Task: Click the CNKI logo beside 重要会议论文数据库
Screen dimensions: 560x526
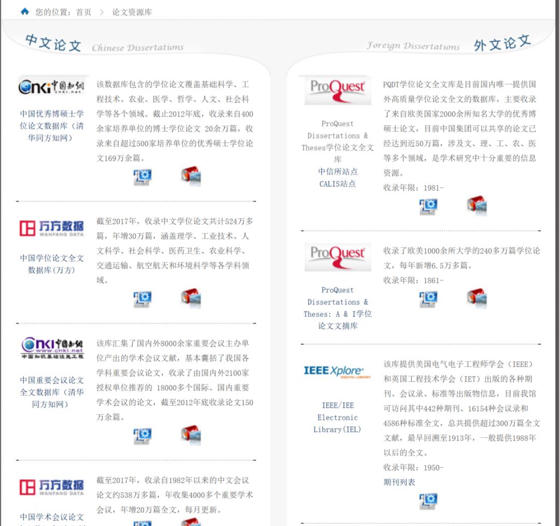Action: [50, 347]
